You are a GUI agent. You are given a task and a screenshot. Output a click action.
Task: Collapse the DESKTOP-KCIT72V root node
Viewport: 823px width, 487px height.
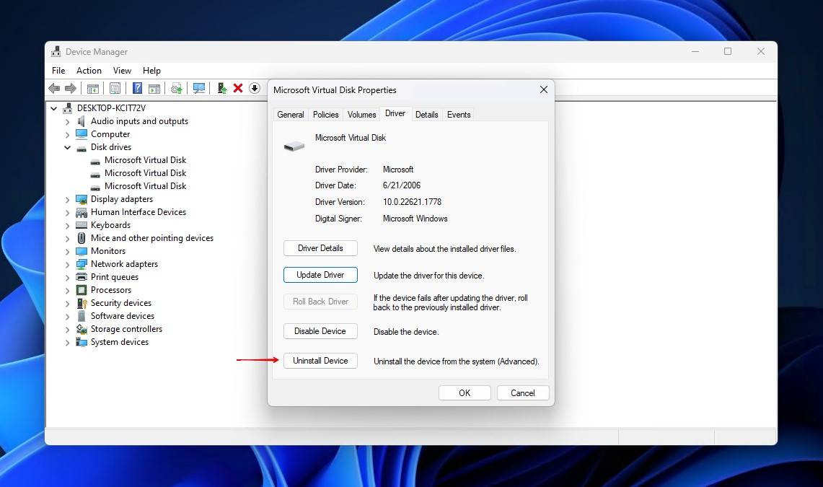pos(53,109)
